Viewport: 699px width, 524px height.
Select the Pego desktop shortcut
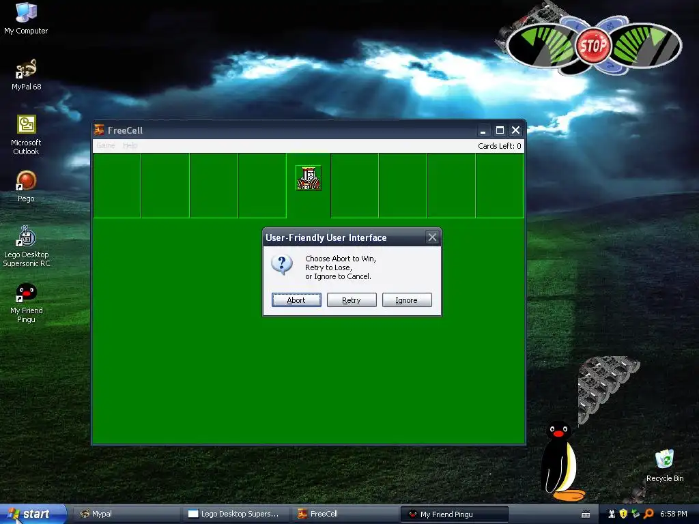[x=26, y=186]
